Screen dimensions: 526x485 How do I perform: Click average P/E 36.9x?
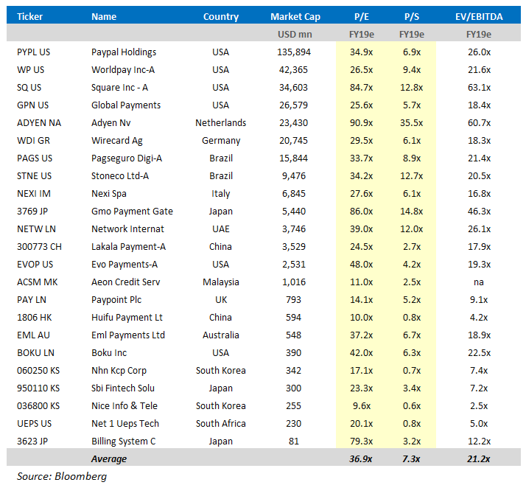coord(361,458)
